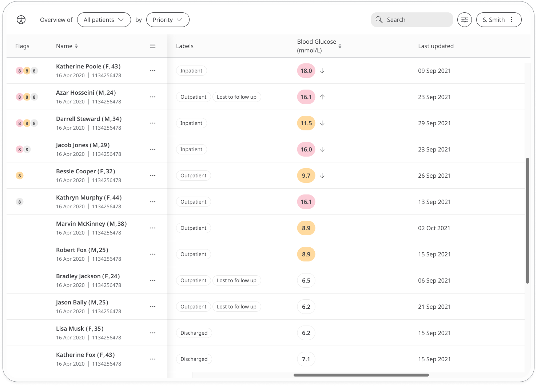Viewport: 537px width, 386px height.
Task: Click Azar Hosseini's Lost to follow up label
Action: pos(236,97)
